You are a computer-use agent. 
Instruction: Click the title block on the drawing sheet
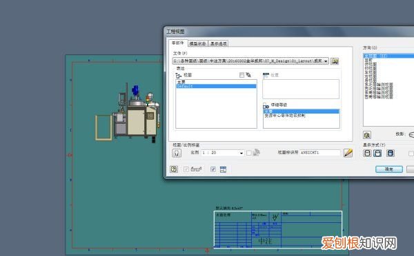point(278,229)
